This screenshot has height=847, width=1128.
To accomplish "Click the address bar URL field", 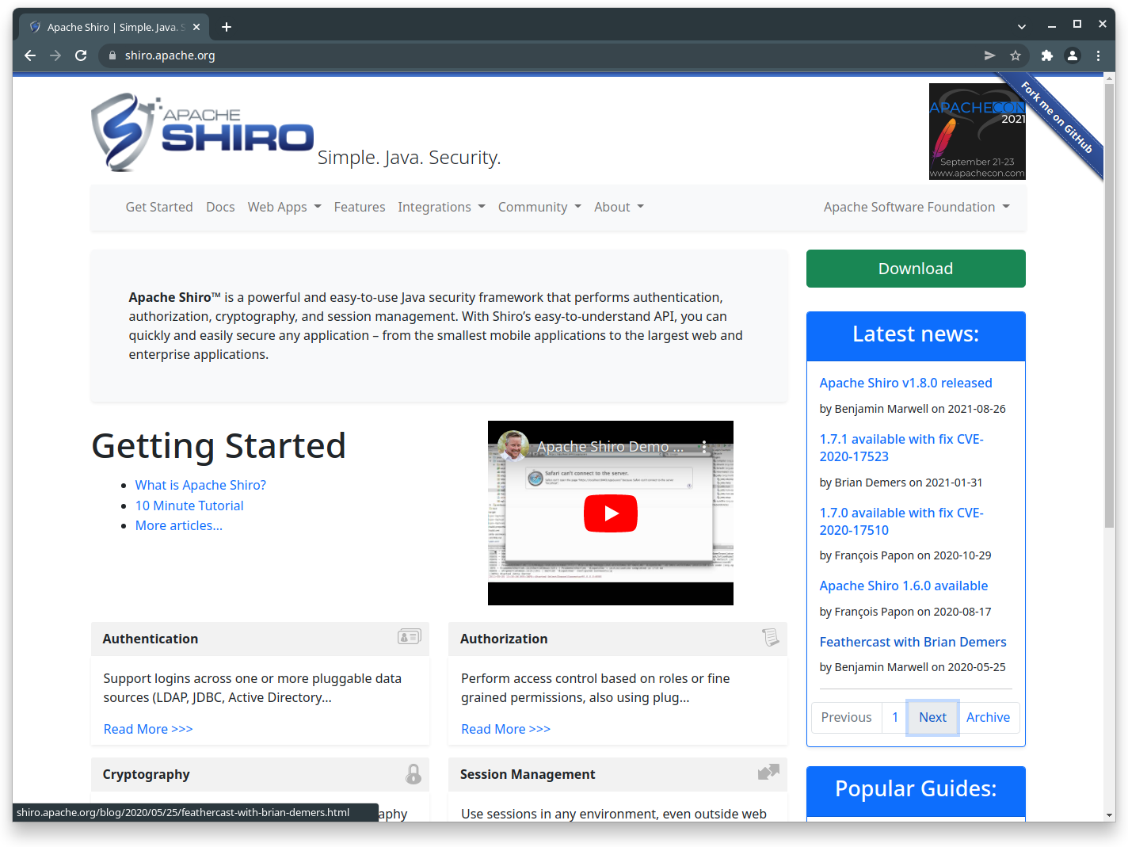I will 475,55.
